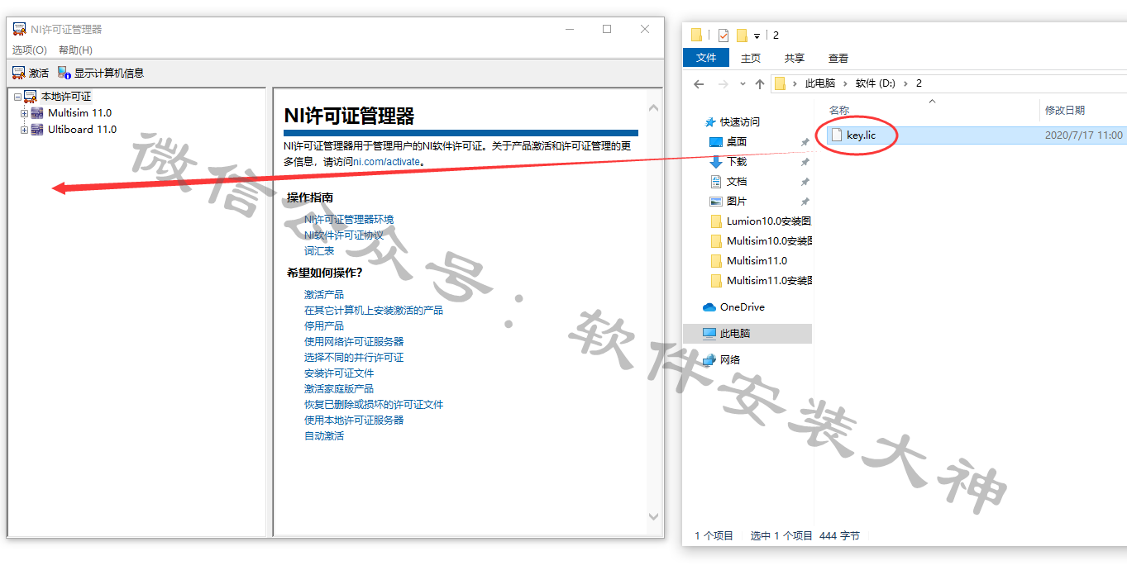1127x575 pixels.
Task: Open the NI许可证管理器环境 guide link
Action: pyautogui.click(x=349, y=220)
